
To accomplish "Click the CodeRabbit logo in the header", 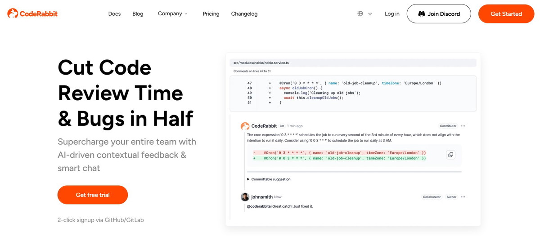I will click(32, 13).
